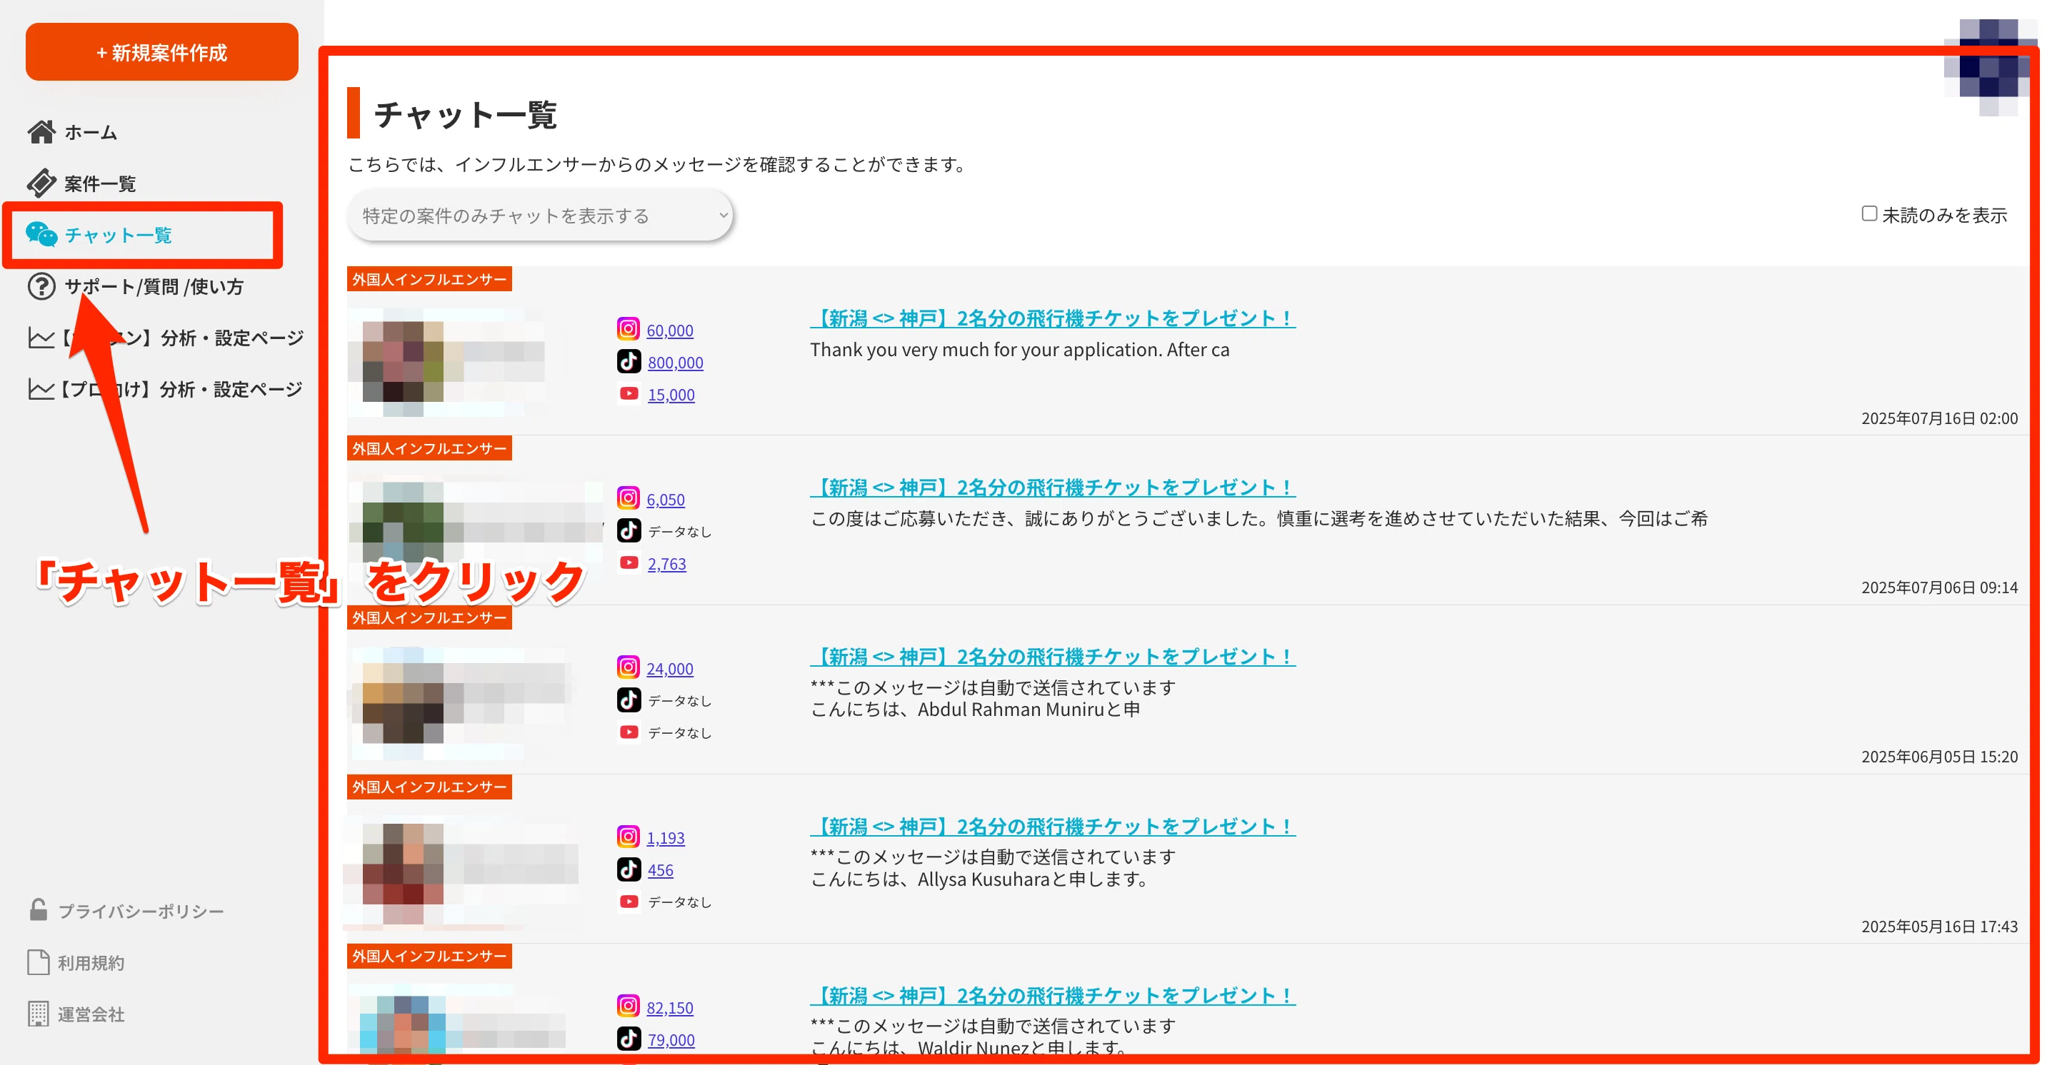Click Instagram icon beside 1,193
The image size is (2057, 1065).
[629, 836]
